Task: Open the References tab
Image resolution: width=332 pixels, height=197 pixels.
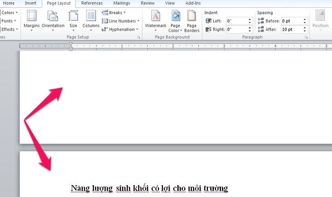Action: [x=92, y=3]
